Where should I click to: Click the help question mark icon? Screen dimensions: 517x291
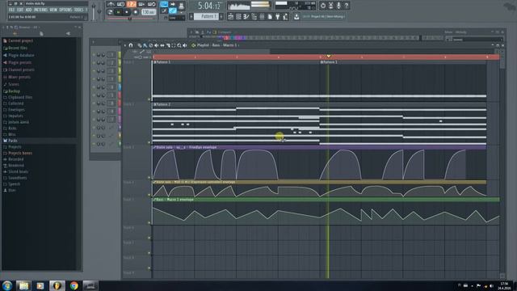coord(347,6)
